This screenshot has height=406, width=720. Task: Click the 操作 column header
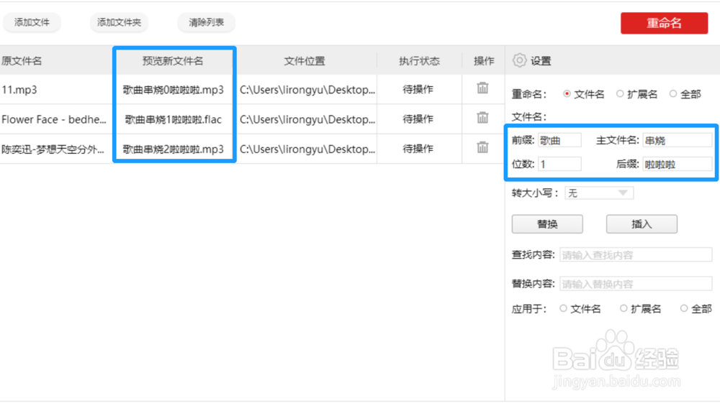(x=484, y=61)
